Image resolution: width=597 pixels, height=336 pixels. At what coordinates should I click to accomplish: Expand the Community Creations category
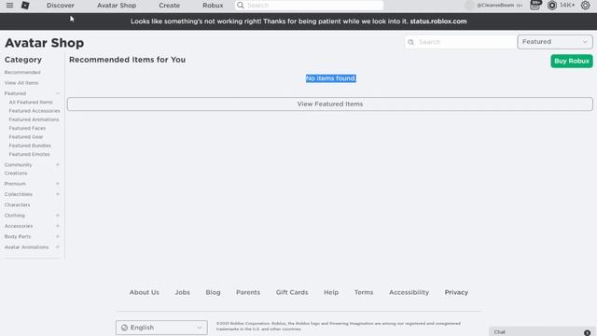tap(58, 165)
